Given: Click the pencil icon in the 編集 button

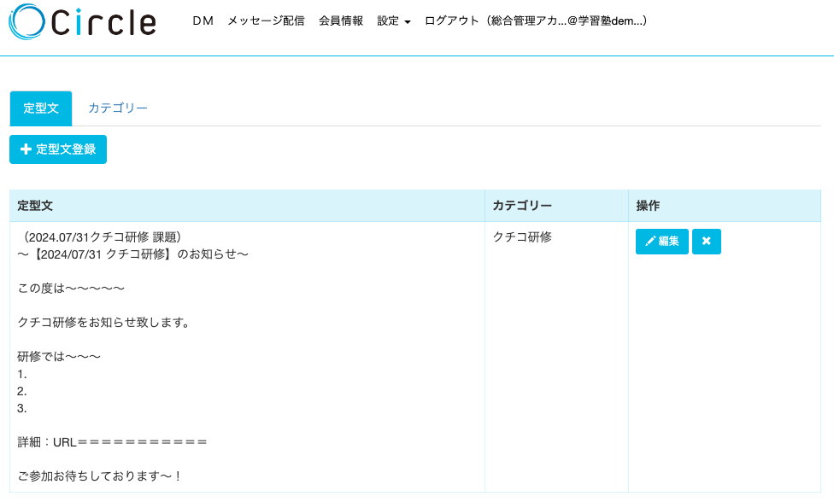Looking at the screenshot, I should [649, 241].
